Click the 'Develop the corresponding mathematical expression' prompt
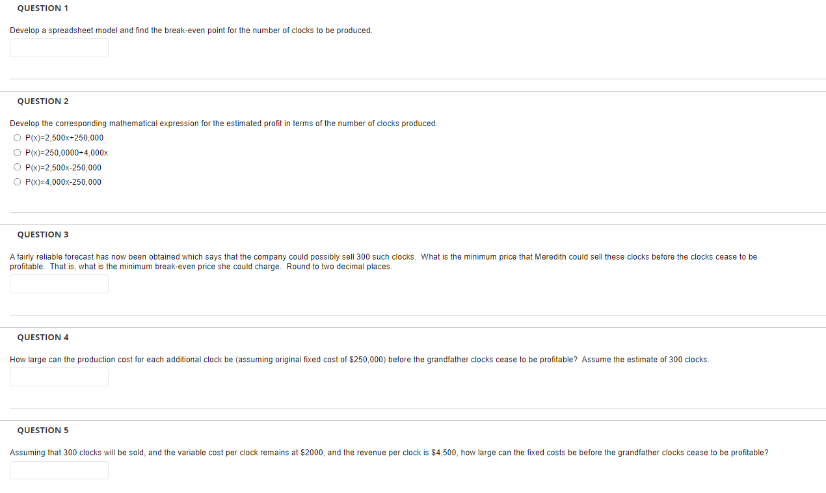 pyautogui.click(x=224, y=124)
